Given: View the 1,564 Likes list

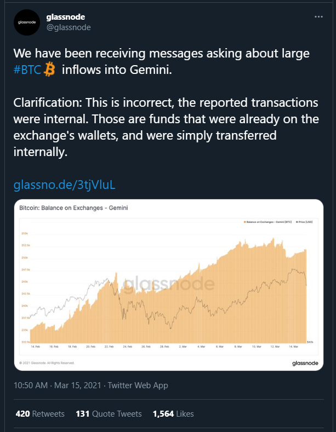Looking at the screenshot, I should coord(173,414).
